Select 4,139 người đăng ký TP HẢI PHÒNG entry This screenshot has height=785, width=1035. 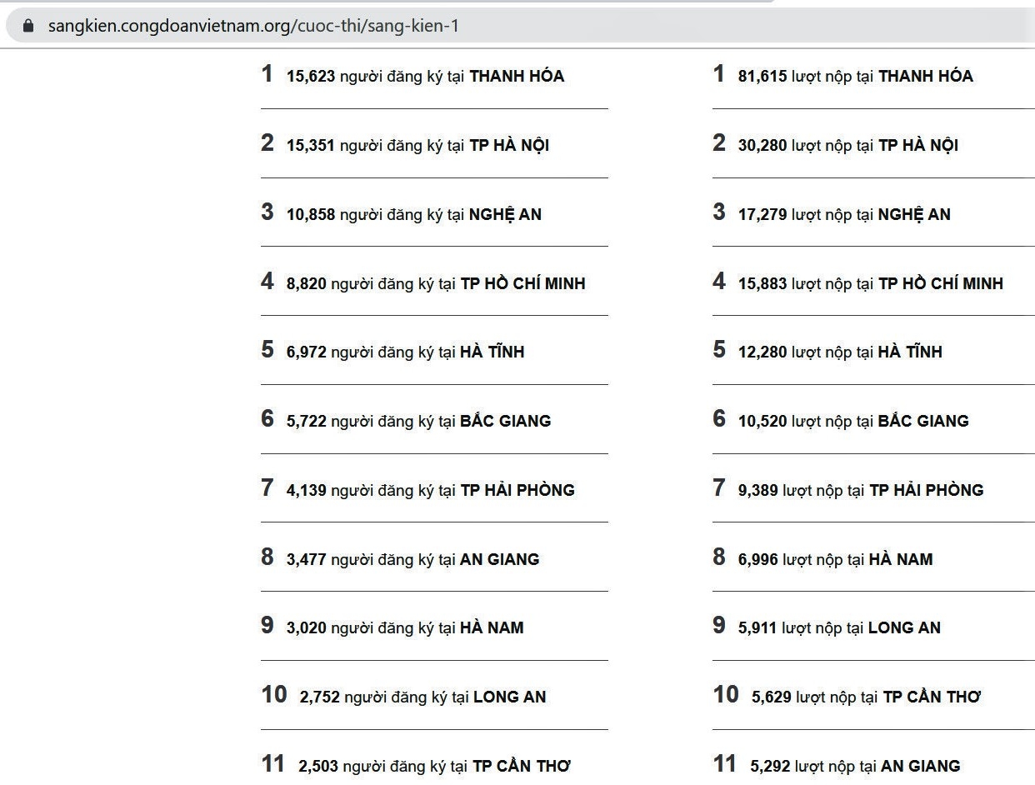430,490
